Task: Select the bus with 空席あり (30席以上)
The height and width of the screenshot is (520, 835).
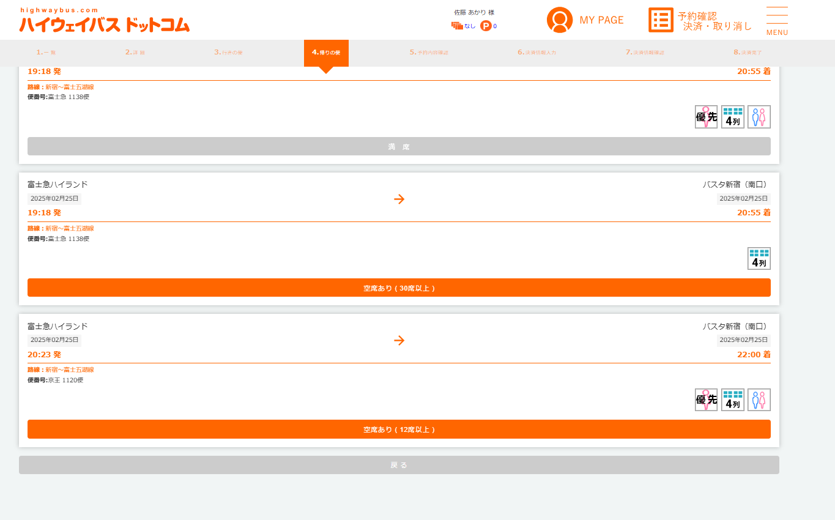Action: point(399,288)
